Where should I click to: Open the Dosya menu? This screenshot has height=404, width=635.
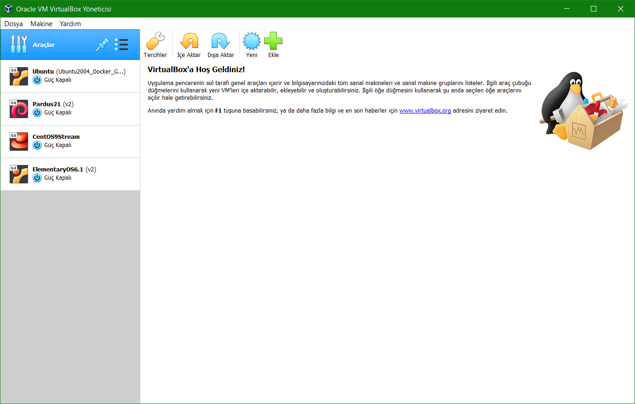(x=14, y=24)
